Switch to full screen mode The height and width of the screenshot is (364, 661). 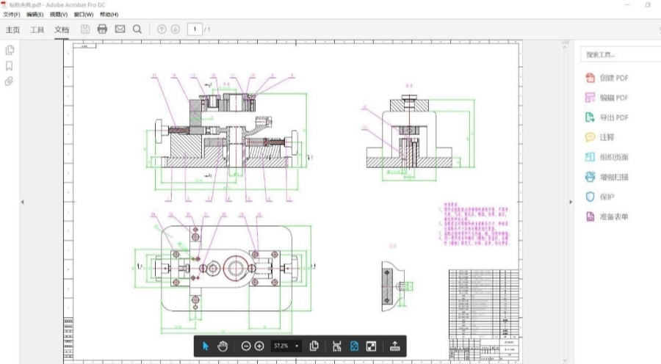coord(371,346)
